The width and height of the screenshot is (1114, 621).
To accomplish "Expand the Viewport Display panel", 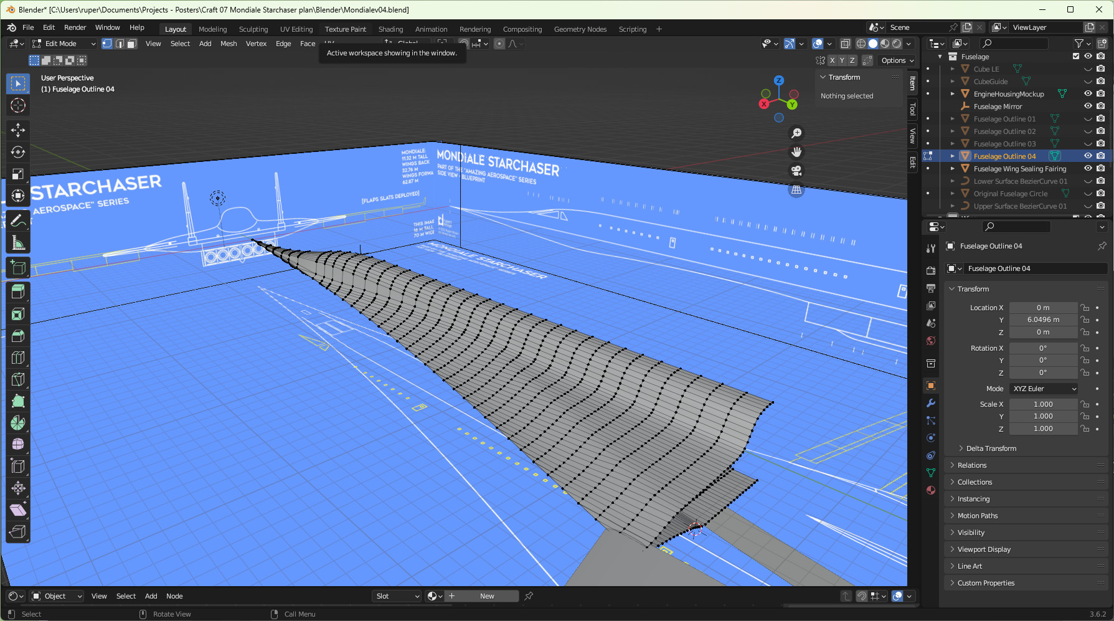I will coord(984,549).
